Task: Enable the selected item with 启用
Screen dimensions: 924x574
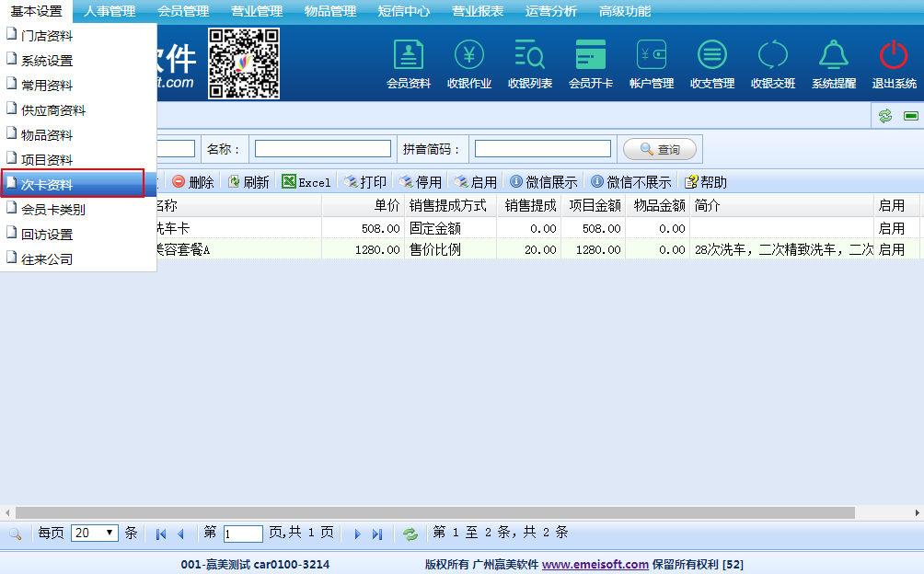Action: [475, 182]
